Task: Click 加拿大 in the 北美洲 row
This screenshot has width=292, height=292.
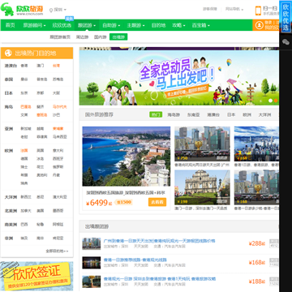Action: pos(26,211)
